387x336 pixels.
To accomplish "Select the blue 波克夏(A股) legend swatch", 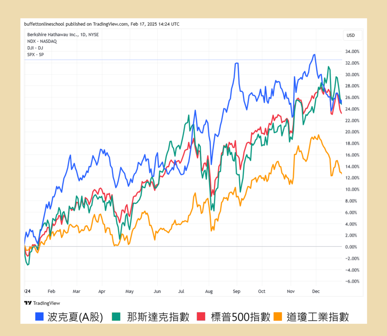I will (39, 317).
